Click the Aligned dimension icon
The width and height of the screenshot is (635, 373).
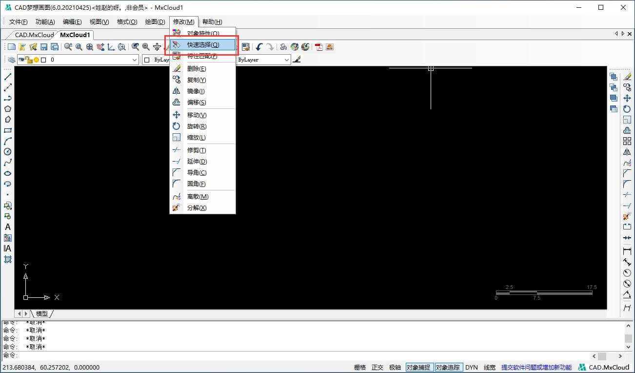[x=627, y=262]
